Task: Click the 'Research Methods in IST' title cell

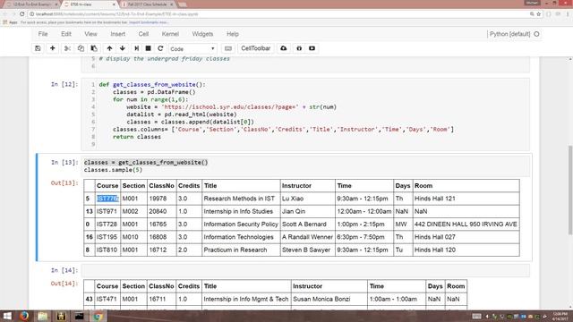Action: click(241, 199)
